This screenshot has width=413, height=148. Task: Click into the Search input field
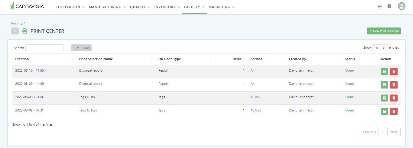coord(44,48)
